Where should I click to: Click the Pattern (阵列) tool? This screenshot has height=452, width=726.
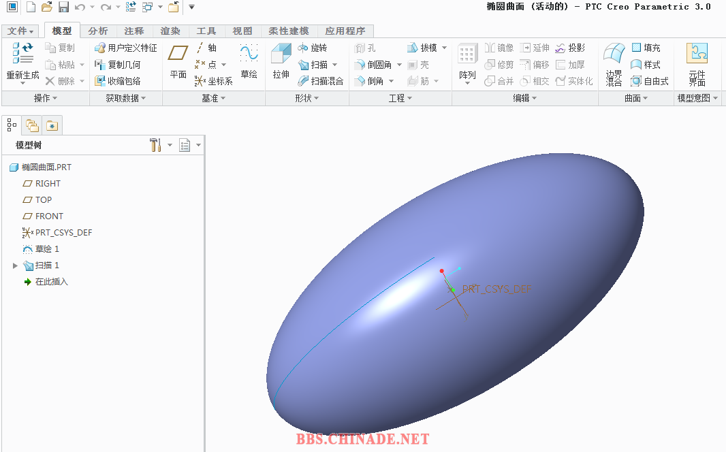(467, 63)
